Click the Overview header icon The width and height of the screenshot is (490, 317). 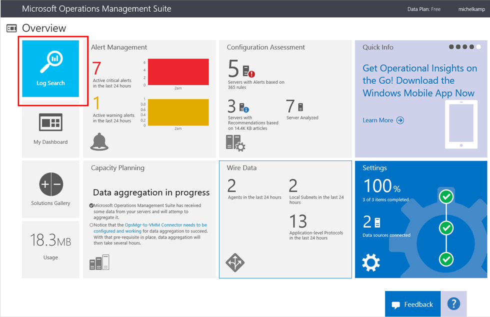click(11, 28)
